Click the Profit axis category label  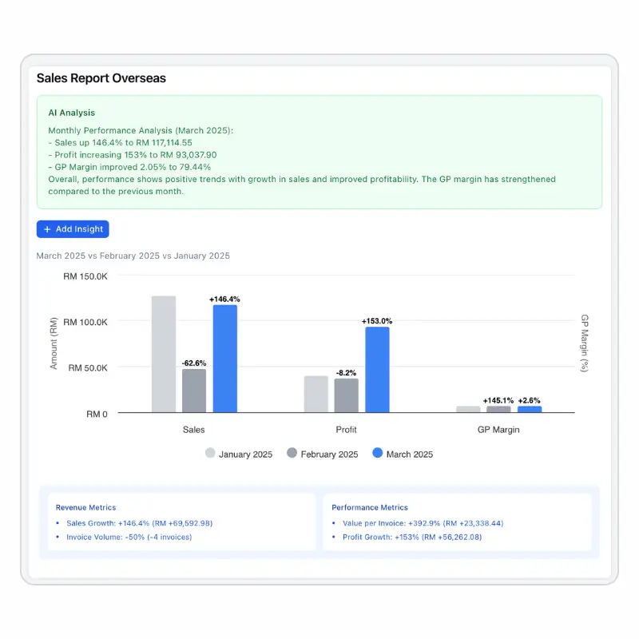coord(346,430)
